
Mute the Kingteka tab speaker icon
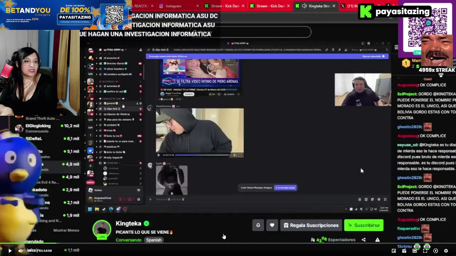(304, 6)
